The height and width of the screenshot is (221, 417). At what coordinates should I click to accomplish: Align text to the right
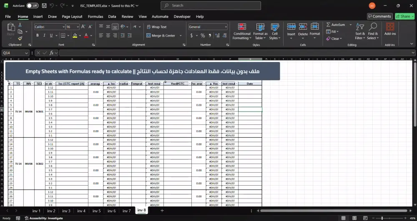click(x=115, y=35)
